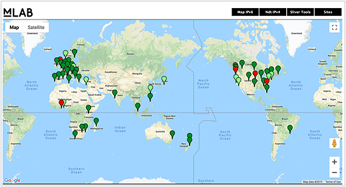Switch to Satellite imagery
346x187 pixels.
(x=36, y=27)
